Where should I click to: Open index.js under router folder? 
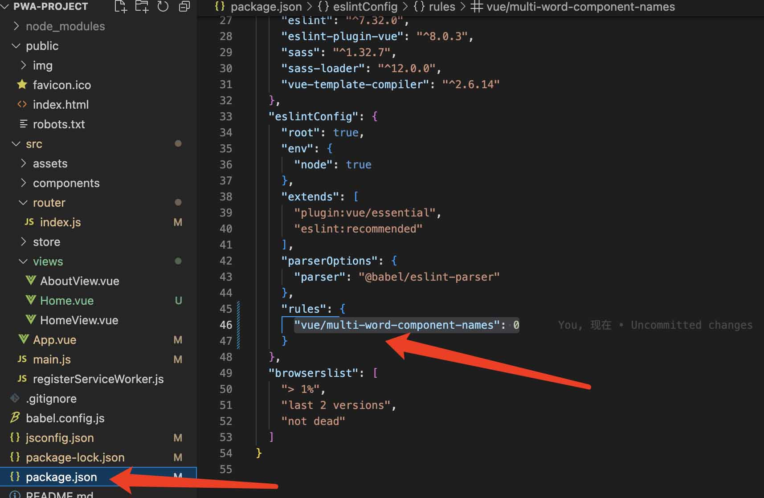tap(60, 222)
